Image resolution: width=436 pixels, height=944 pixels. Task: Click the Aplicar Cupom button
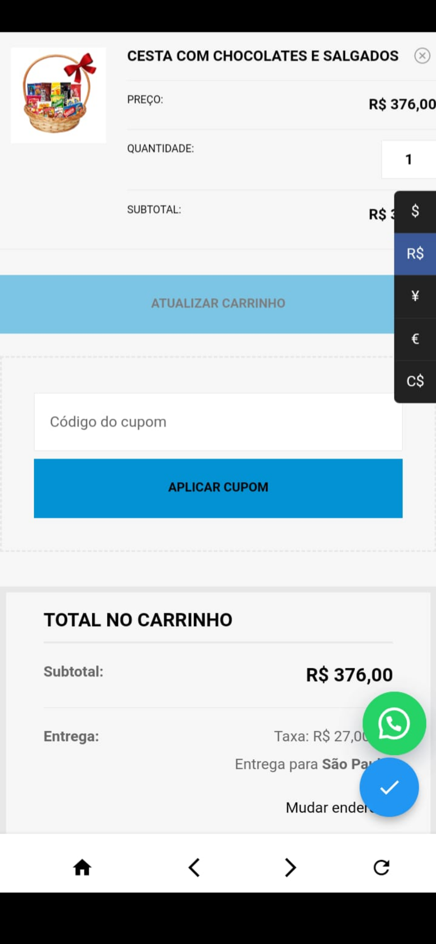(218, 488)
